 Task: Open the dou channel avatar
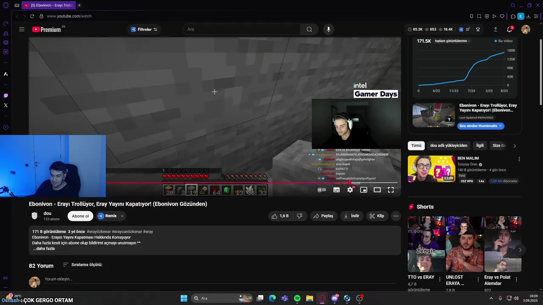[x=35, y=216]
